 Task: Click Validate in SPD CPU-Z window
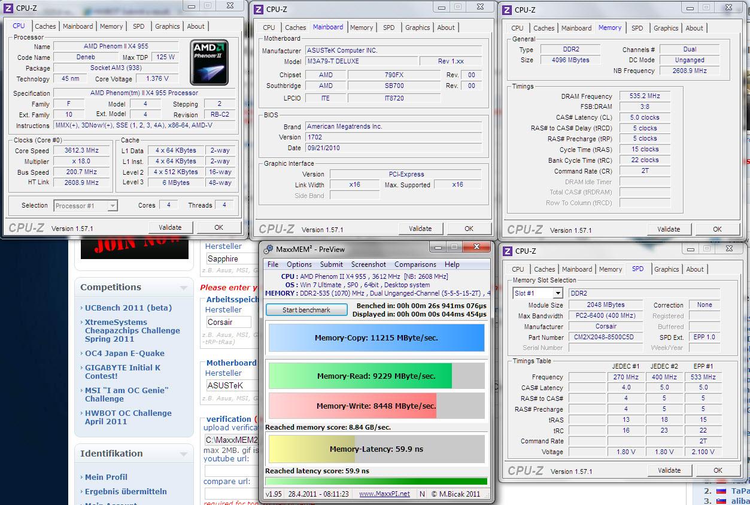coord(669,470)
